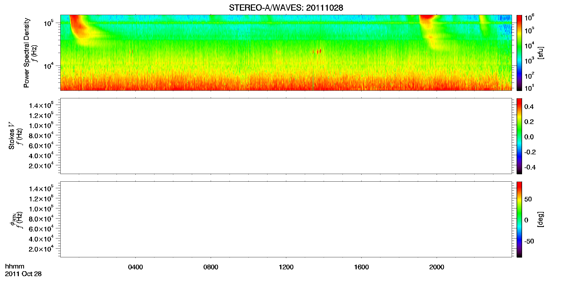
Task: Click the red spots near 1400 in spectrogram
Action: (317, 51)
